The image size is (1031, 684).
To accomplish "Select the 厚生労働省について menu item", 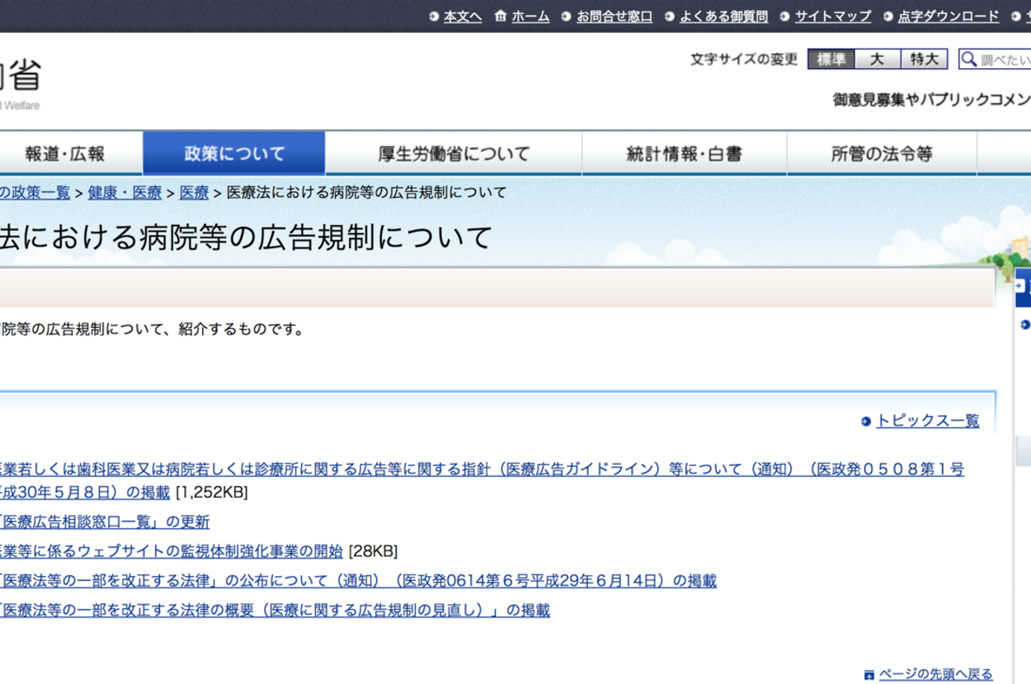I will pyautogui.click(x=454, y=153).
